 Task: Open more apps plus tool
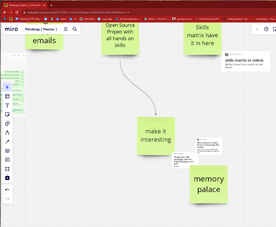point(7,178)
